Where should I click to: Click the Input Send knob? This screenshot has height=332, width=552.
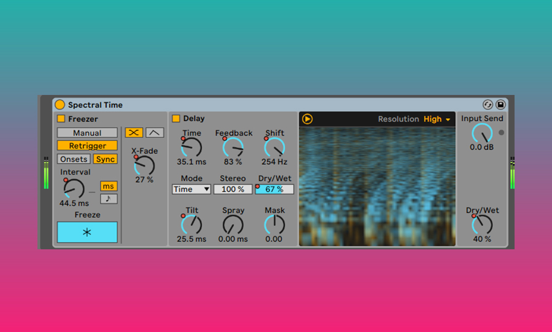[482, 134]
